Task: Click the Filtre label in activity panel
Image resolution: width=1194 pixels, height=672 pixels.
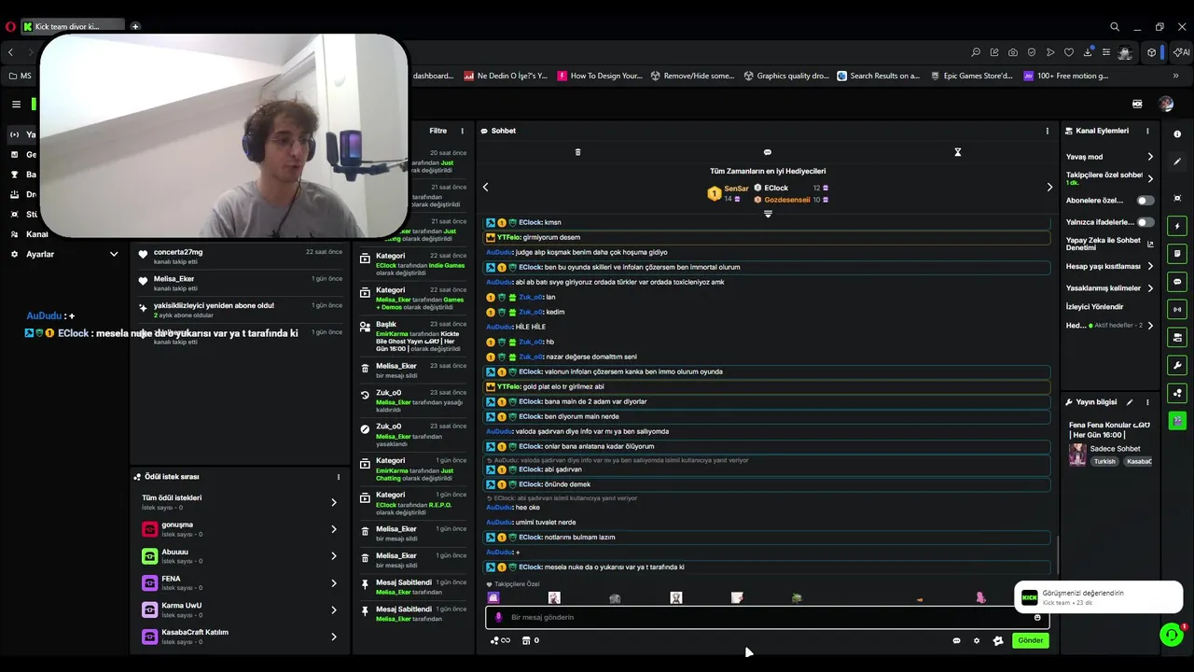Action: [437, 131]
